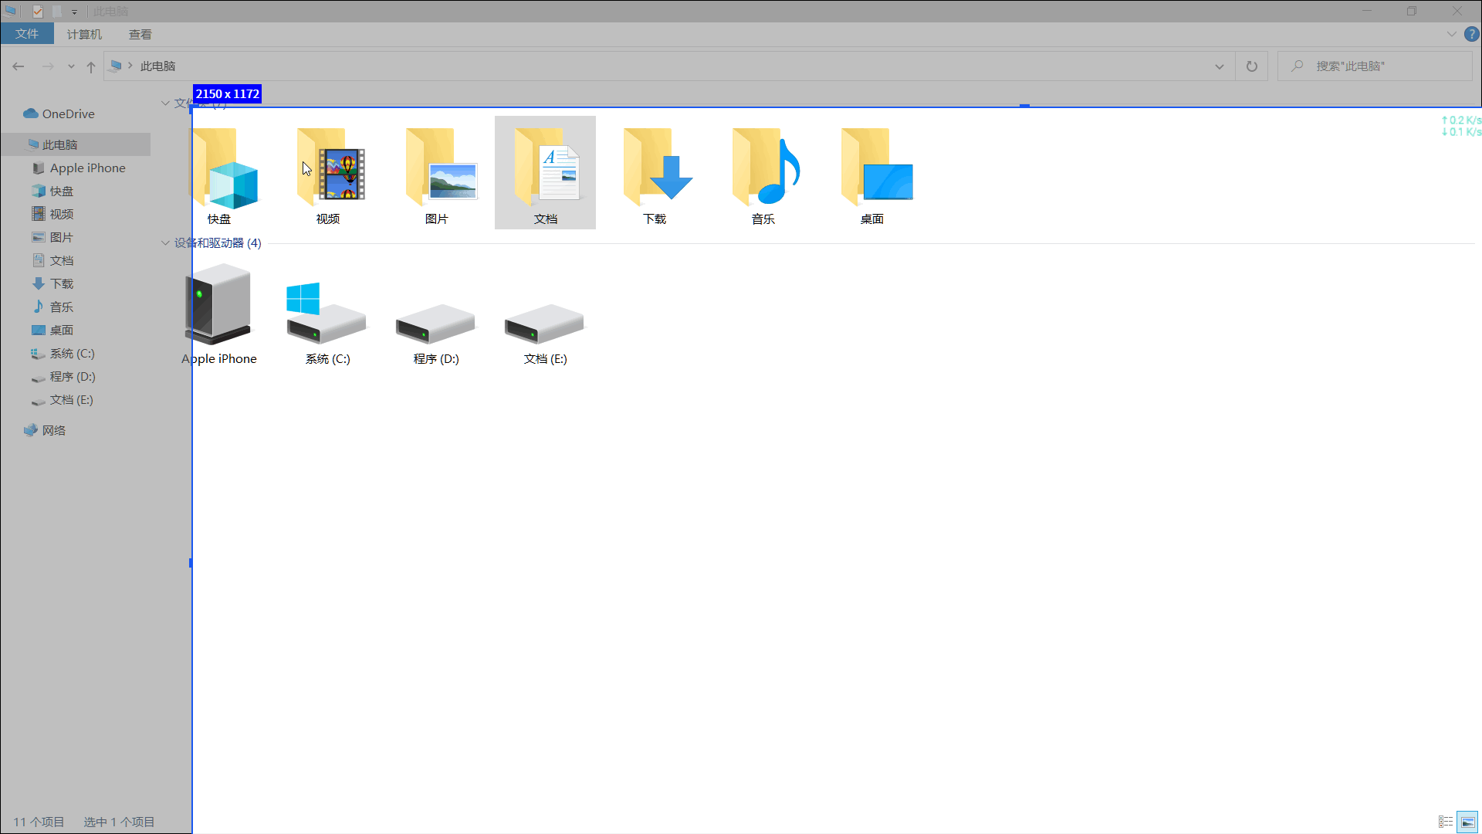
Task: Click the search 此电脑 input field
Action: click(x=1382, y=66)
